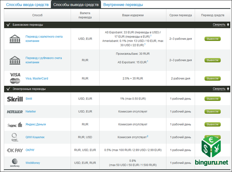
Task: Open the Visa, MasterCard link
Action: (37, 78)
